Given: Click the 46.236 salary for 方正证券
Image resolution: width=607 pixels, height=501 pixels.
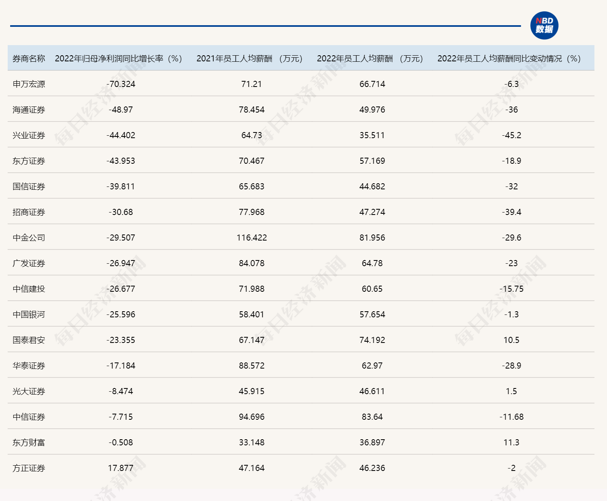Looking at the screenshot, I should point(372,468).
